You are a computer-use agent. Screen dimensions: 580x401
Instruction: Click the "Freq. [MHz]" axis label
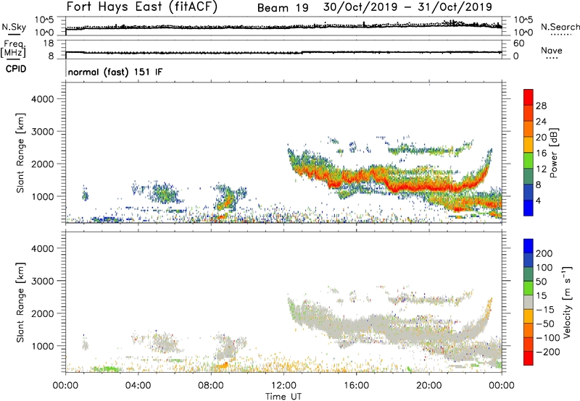tap(13, 48)
